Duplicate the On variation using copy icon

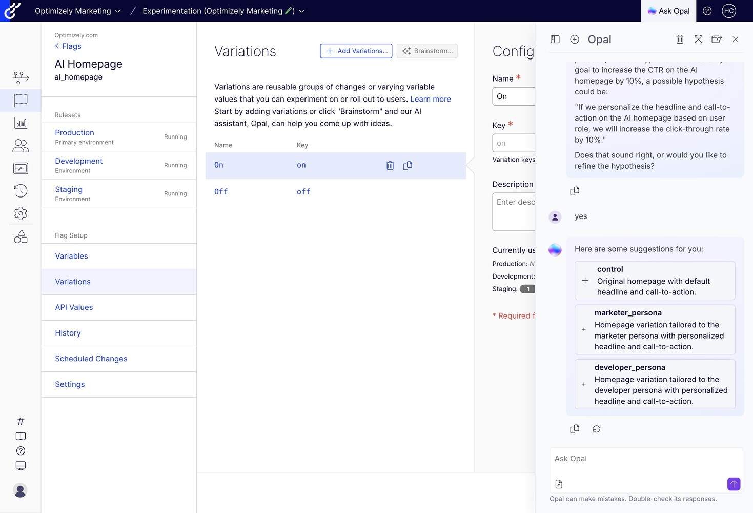coord(408,166)
